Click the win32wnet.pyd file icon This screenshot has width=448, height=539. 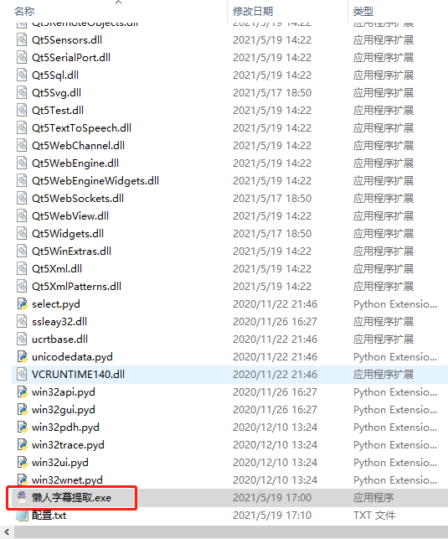coord(22,479)
